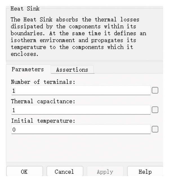This screenshot has width=169, height=182.
Task: Click the Heat Sink group title
Action: (25, 8)
